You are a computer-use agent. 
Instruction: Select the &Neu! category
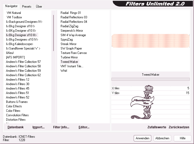coord(10,53)
